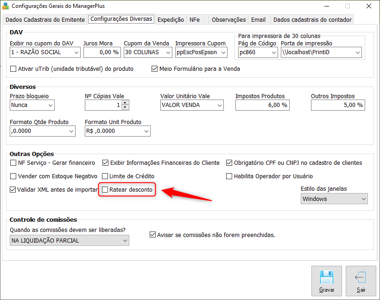Expand the Exibir no cupom do DAV dropdown
This screenshot has width=380, height=300.
click(45, 52)
